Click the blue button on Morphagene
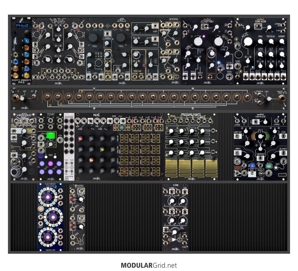 [x=252, y=166]
